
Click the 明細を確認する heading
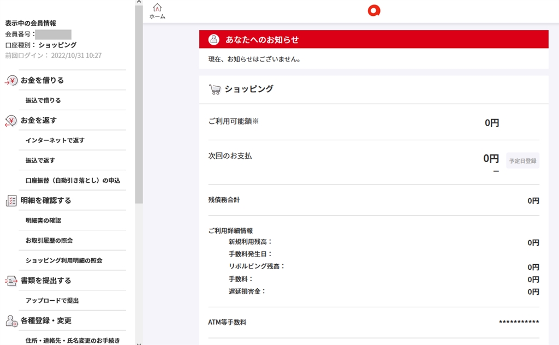(46, 200)
